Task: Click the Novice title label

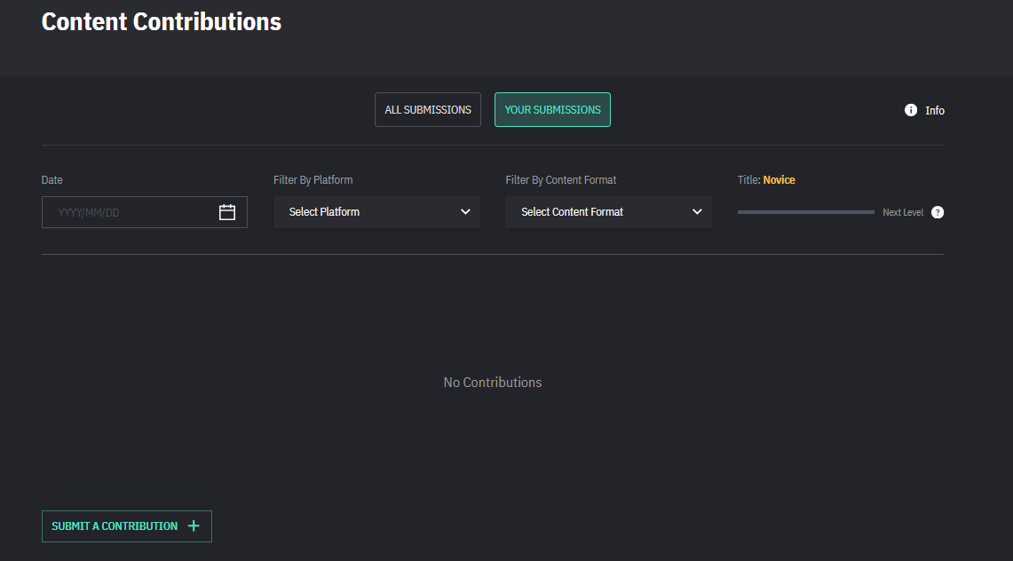Action: coord(779,180)
